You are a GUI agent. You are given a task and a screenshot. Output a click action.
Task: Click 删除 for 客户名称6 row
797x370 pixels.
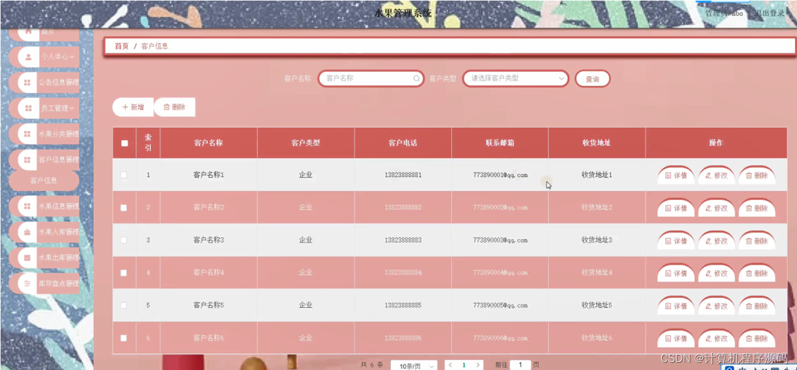757,339
